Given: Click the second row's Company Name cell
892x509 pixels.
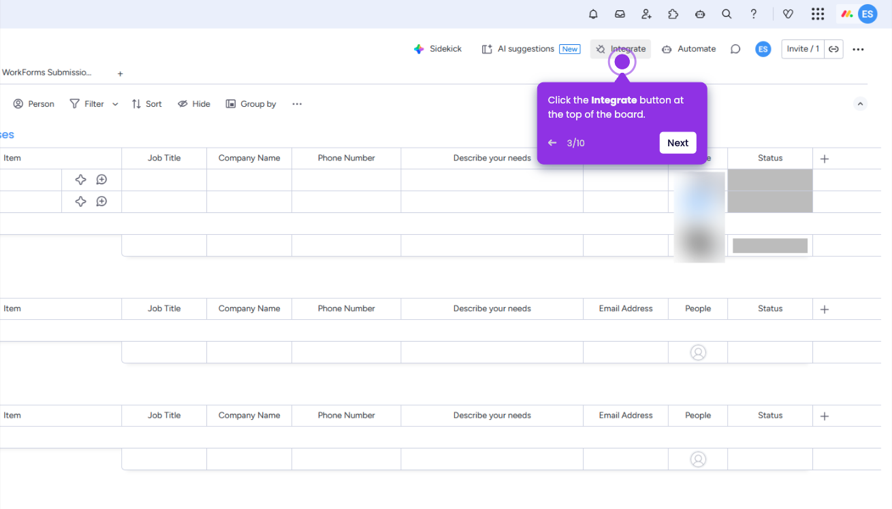Looking at the screenshot, I should [249, 201].
